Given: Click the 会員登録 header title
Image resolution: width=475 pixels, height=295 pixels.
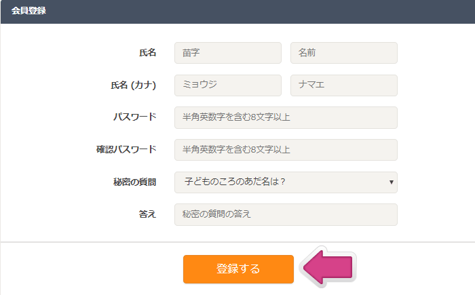Looking at the screenshot, I should tap(28, 11).
